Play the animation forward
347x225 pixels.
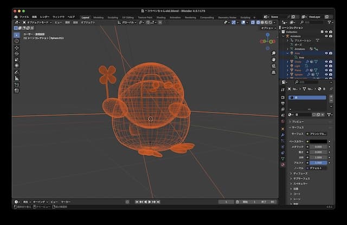150,202
